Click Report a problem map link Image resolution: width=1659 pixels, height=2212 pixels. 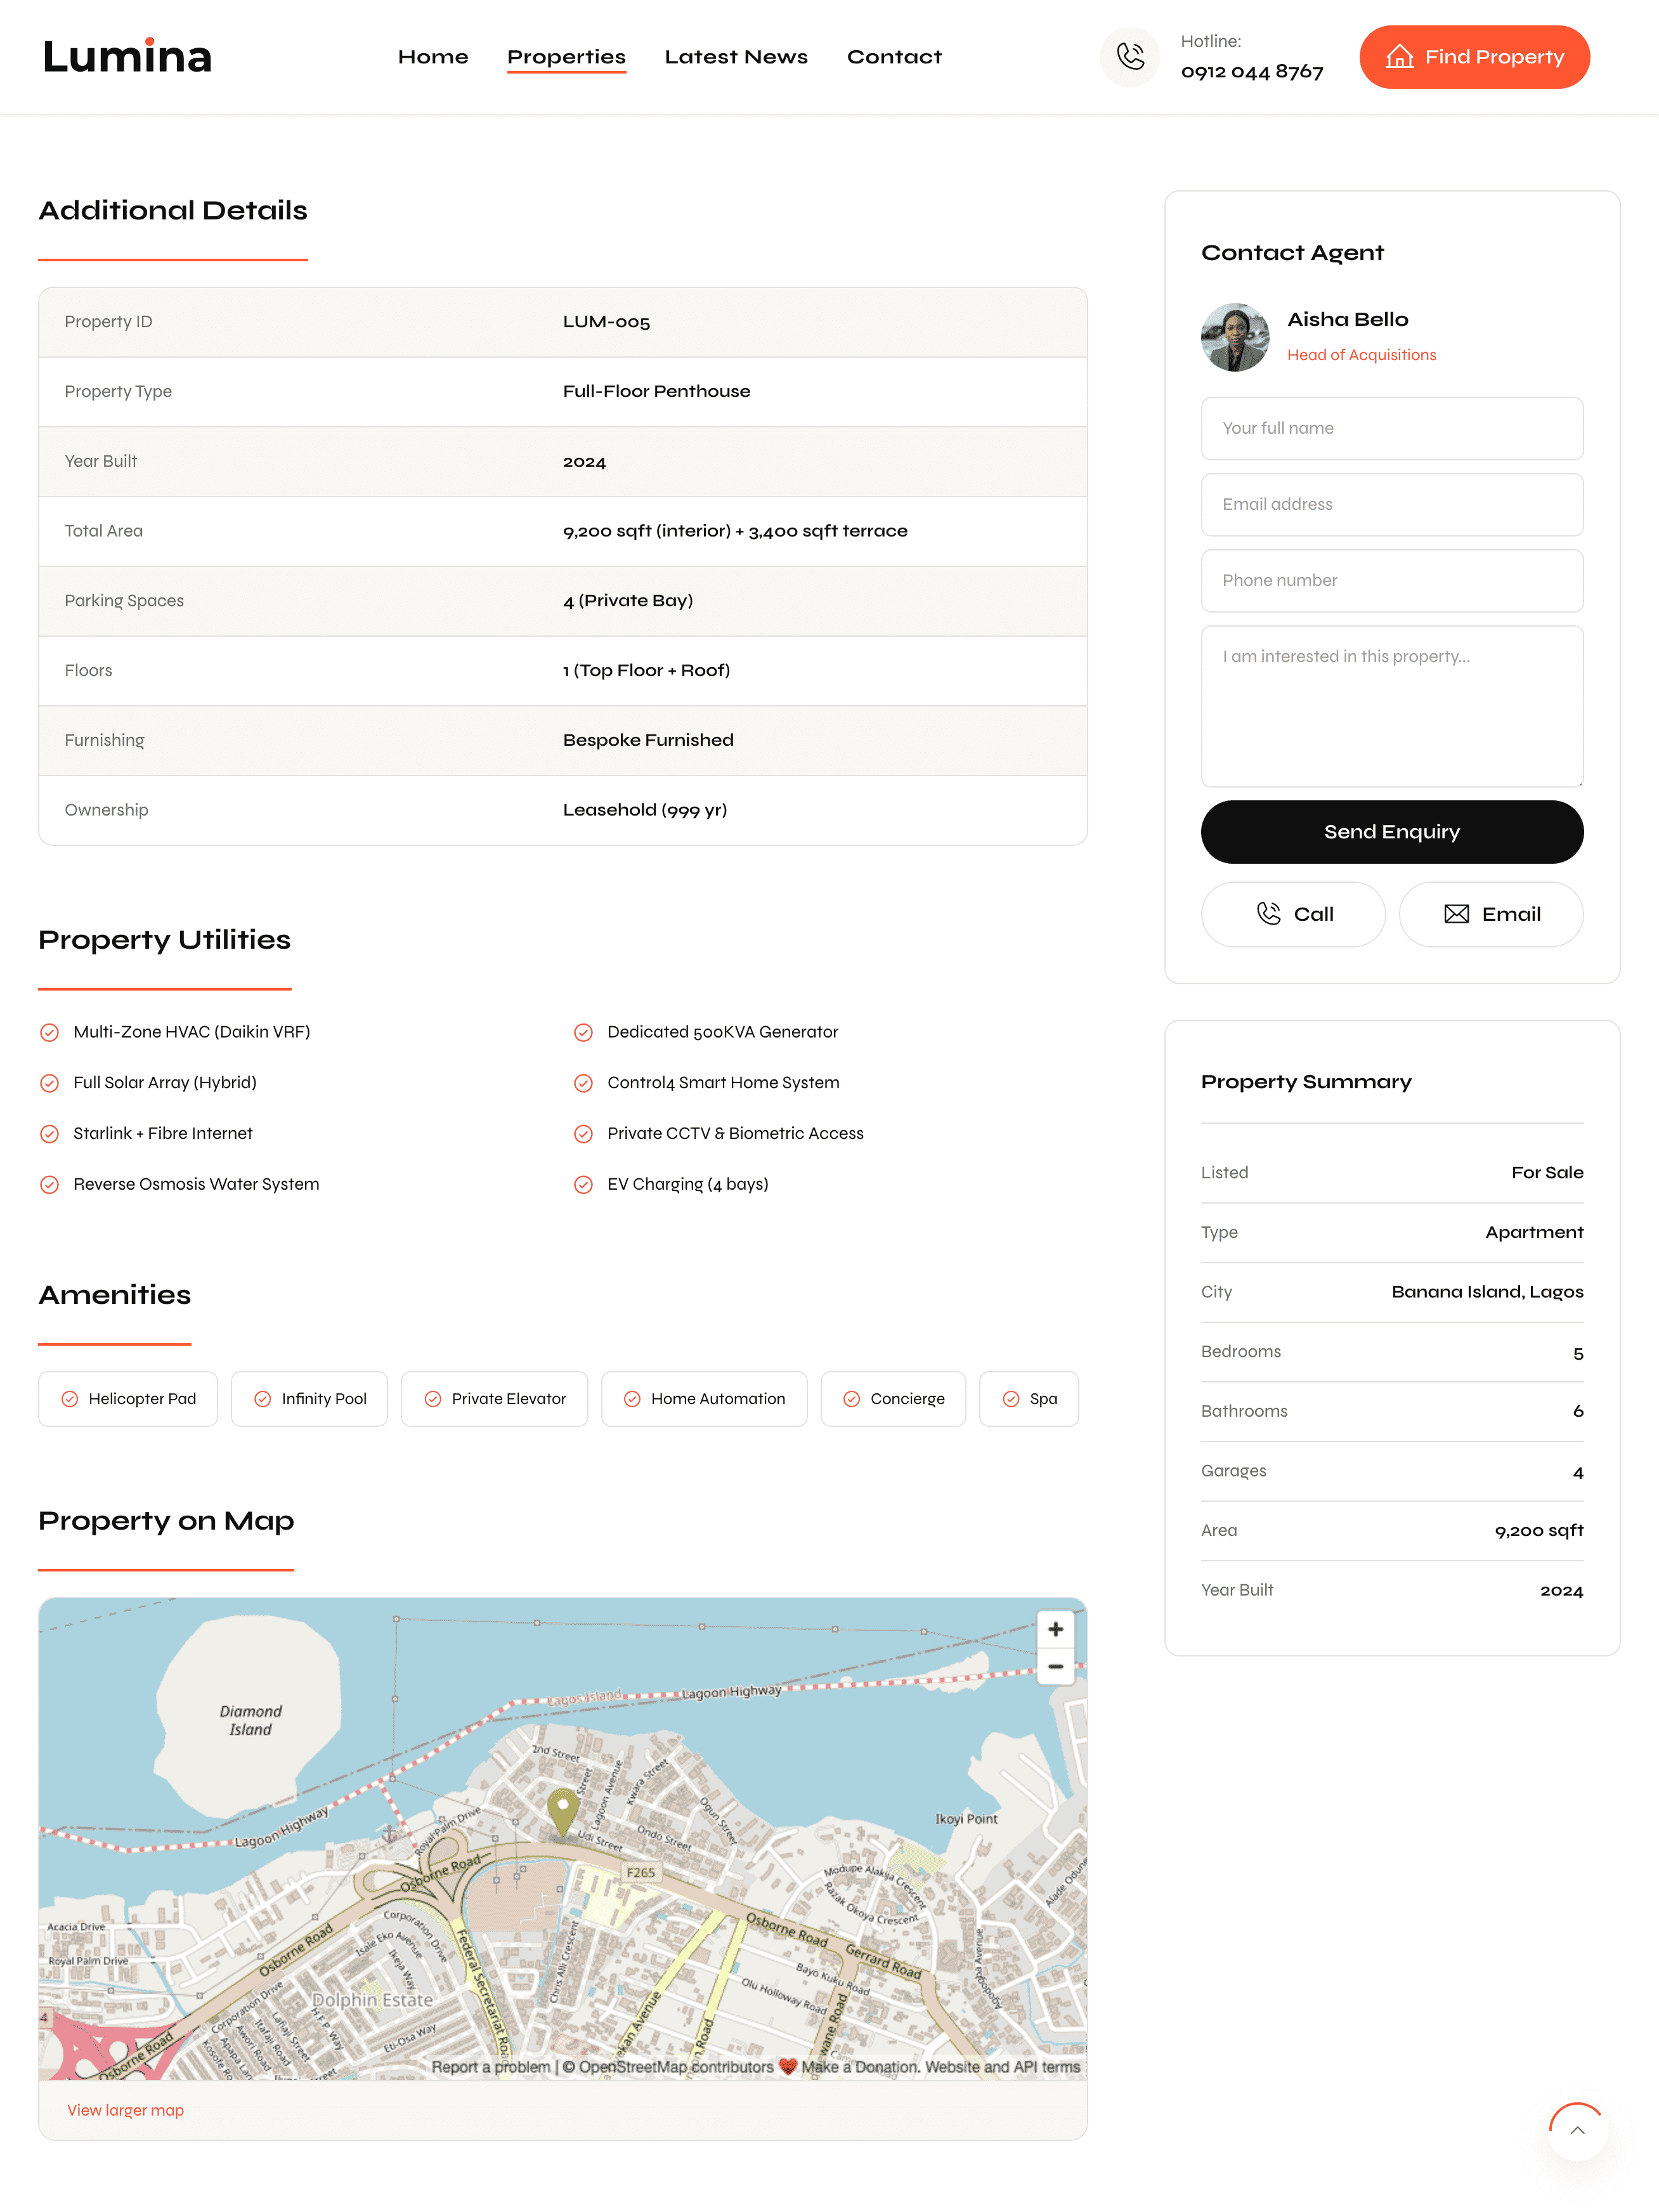(x=491, y=2067)
